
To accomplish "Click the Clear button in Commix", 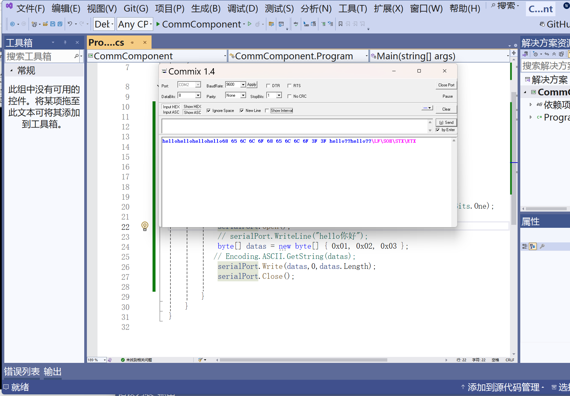I will point(446,109).
